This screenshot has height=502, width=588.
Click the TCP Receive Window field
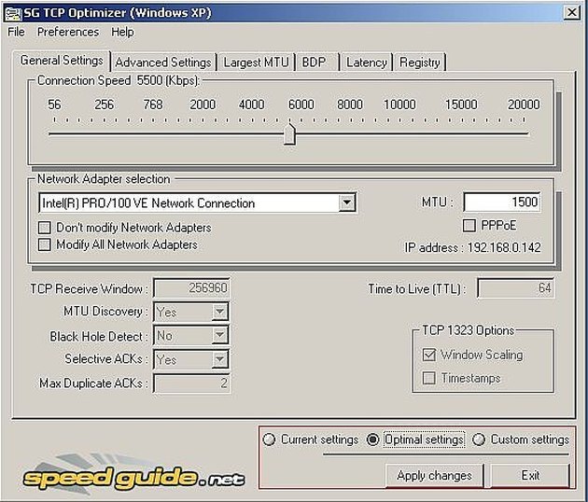pyautogui.click(x=191, y=288)
